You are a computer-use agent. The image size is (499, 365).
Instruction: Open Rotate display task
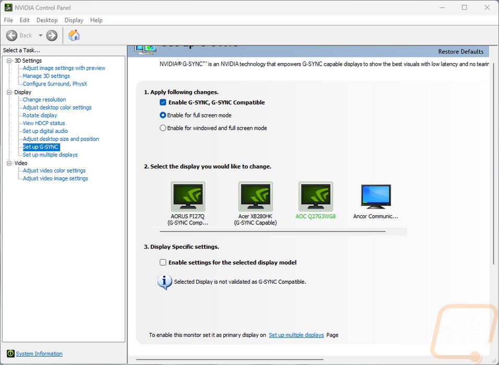pos(40,115)
